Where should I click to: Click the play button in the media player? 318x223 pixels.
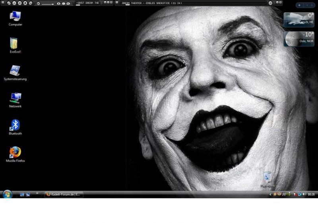click(x=14, y=3)
